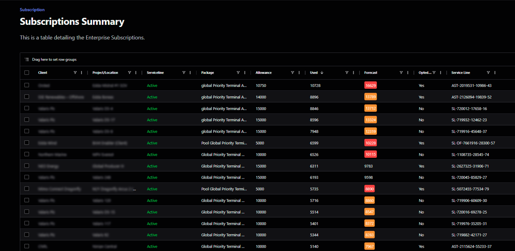The image size is (515, 251).
Task: Click the Allowance column header
Action: [264, 73]
